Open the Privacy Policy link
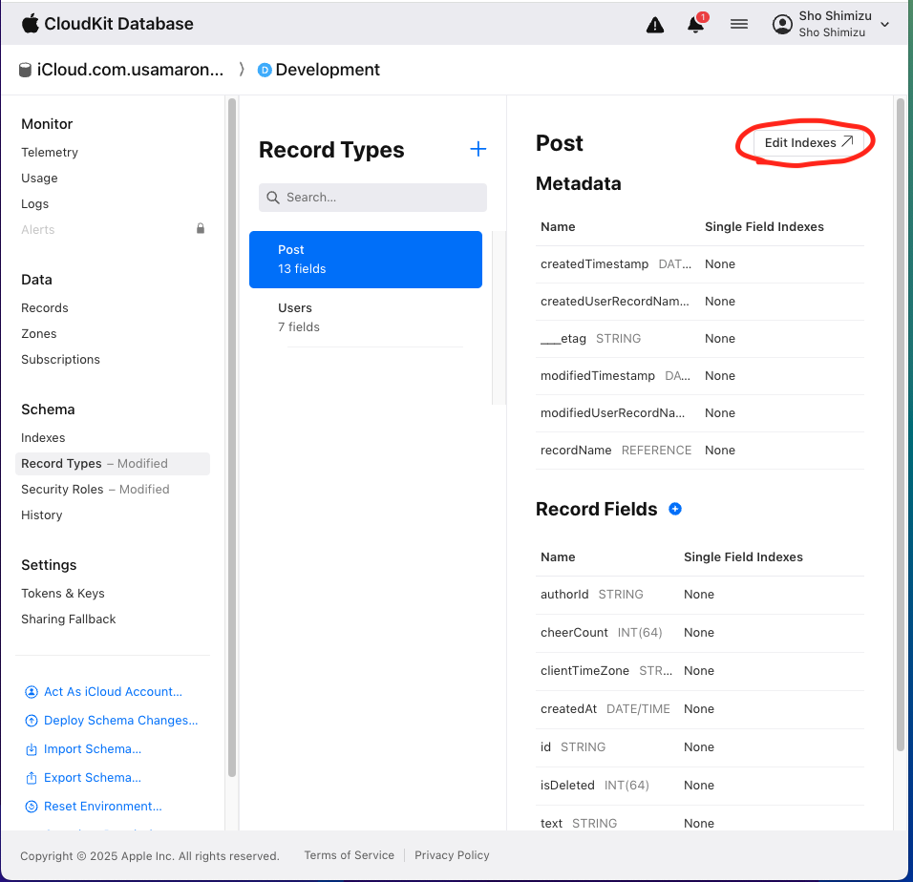This screenshot has width=913, height=882. (x=452, y=855)
